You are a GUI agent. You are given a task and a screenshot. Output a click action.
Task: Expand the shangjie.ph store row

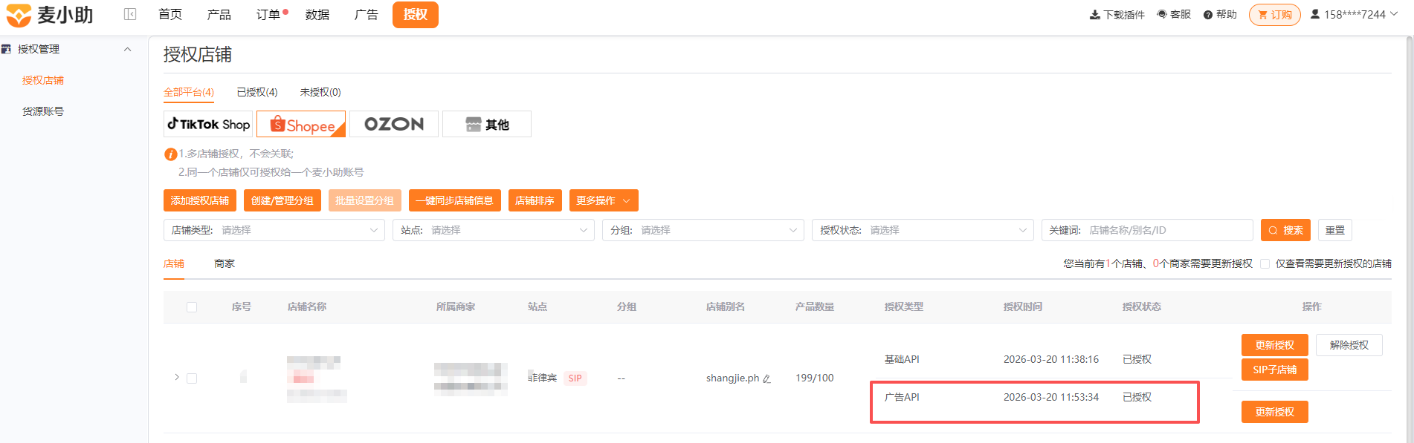[176, 378]
